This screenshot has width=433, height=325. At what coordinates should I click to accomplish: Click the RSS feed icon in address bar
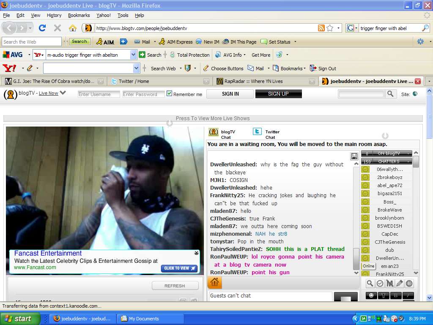click(x=321, y=28)
